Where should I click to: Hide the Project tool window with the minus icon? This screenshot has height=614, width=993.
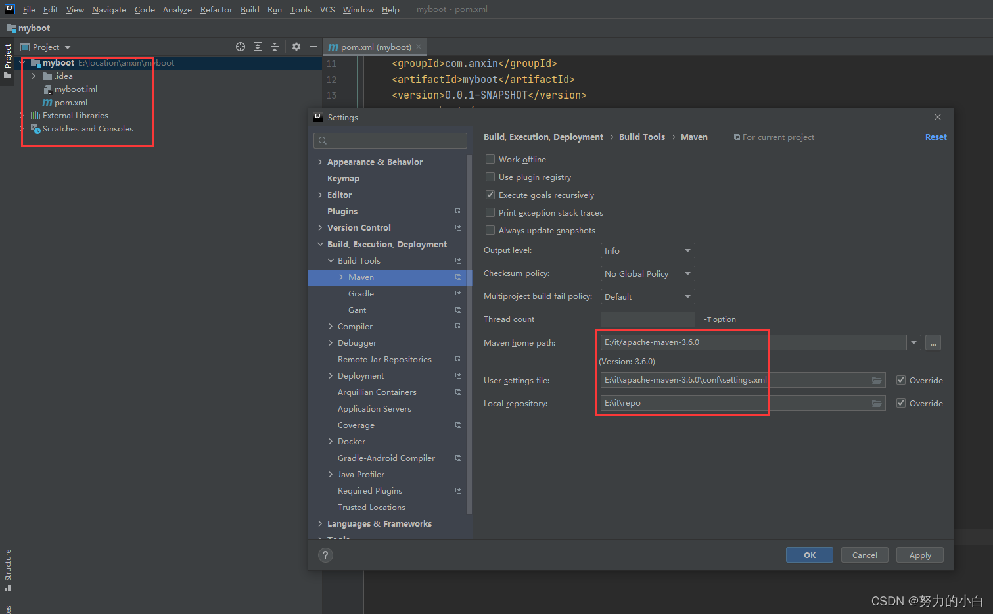click(x=313, y=47)
